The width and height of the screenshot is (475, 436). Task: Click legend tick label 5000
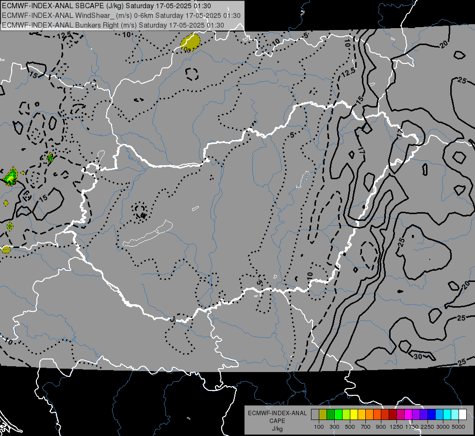[x=459, y=427]
